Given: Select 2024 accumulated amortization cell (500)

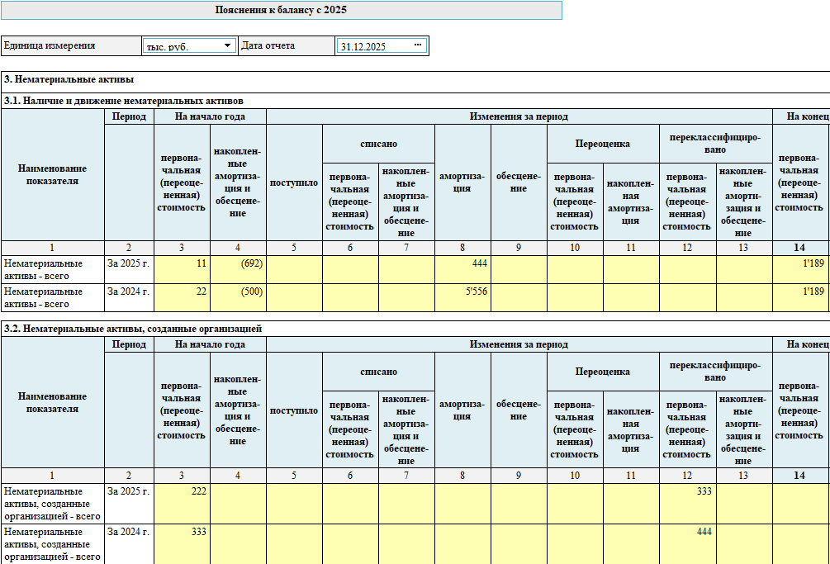Looking at the screenshot, I should click(238, 298).
